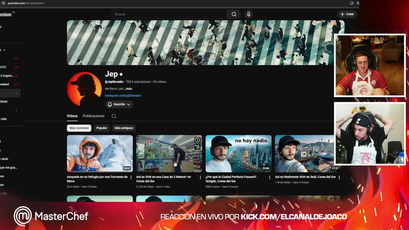The width and height of the screenshot is (409, 230).
Task: Expand channel description with '...más'
Action: [x=128, y=88]
